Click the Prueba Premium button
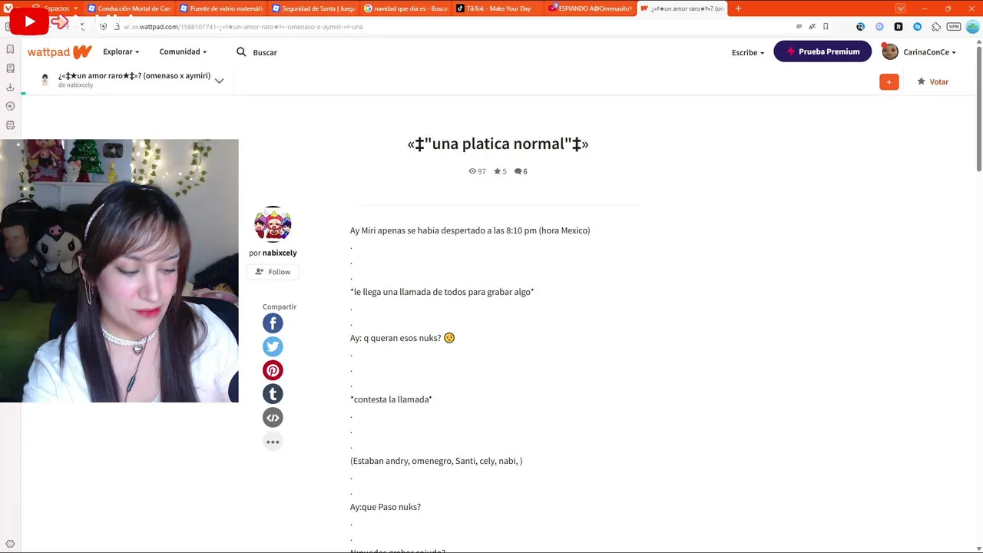The width and height of the screenshot is (983, 553). (x=822, y=51)
